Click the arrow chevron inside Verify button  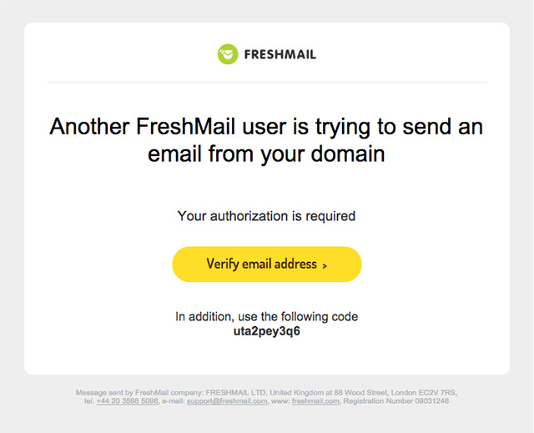[325, 265]
